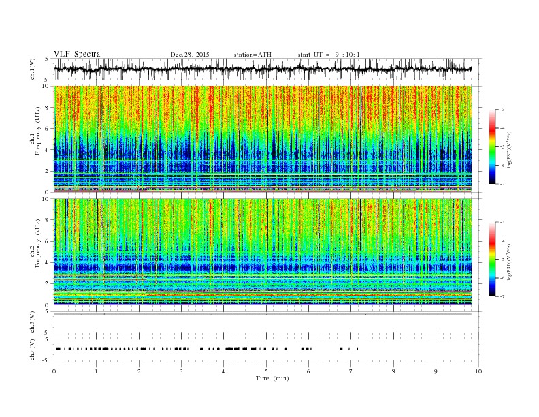Click the ch.4 pulse marker trace
Viewport: 539px width, 417px height.
(x=263, y=349)
